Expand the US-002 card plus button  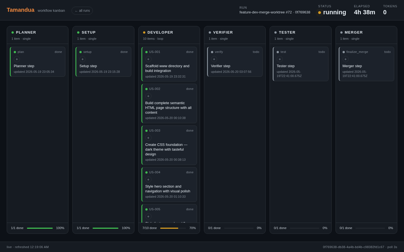148,96
